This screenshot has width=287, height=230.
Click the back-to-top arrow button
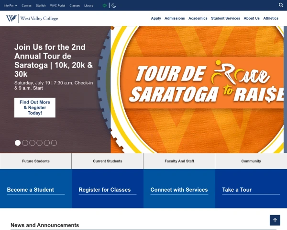275,220
